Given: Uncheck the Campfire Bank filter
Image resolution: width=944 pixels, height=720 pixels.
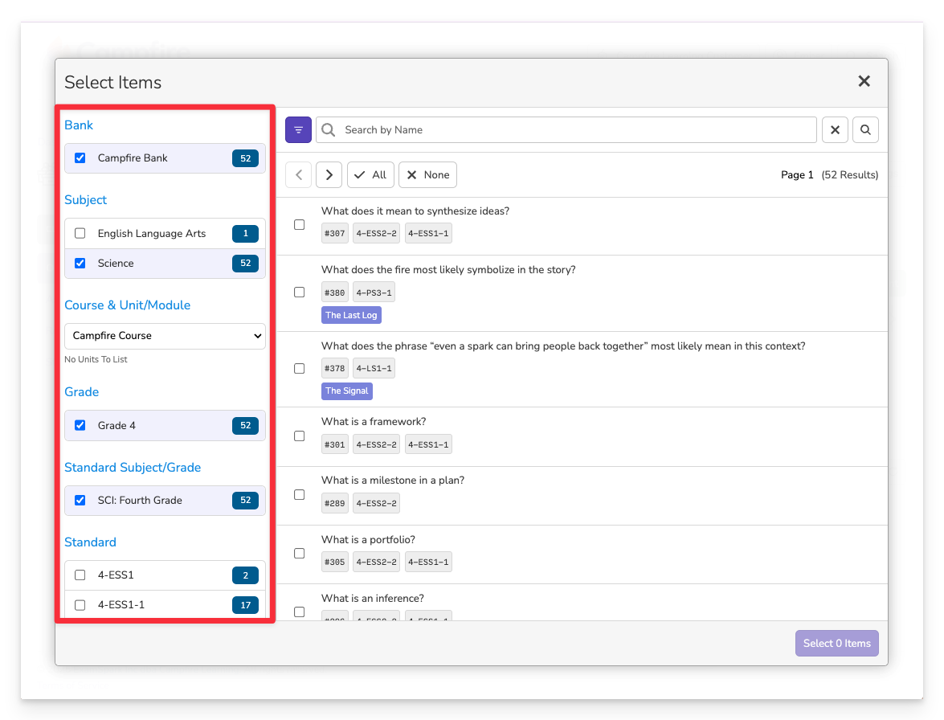Looking at the screenshot, I should [80, 158].
